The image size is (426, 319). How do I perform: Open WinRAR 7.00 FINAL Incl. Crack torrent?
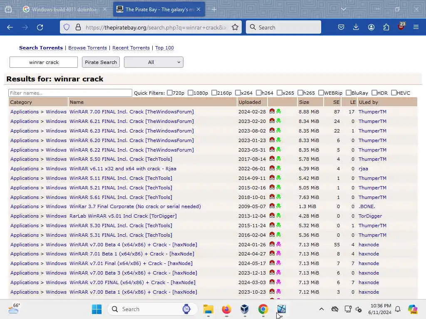131,112
